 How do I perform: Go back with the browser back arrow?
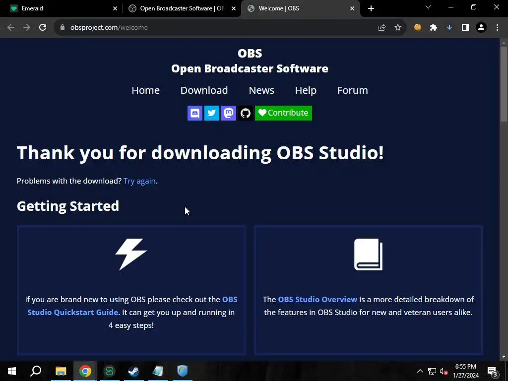[11, 28]
